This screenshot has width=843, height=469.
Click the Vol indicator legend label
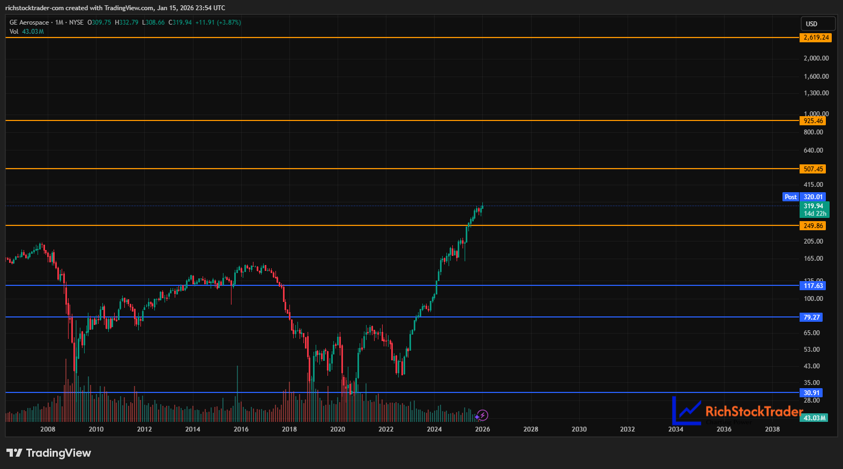click(14, 32)
